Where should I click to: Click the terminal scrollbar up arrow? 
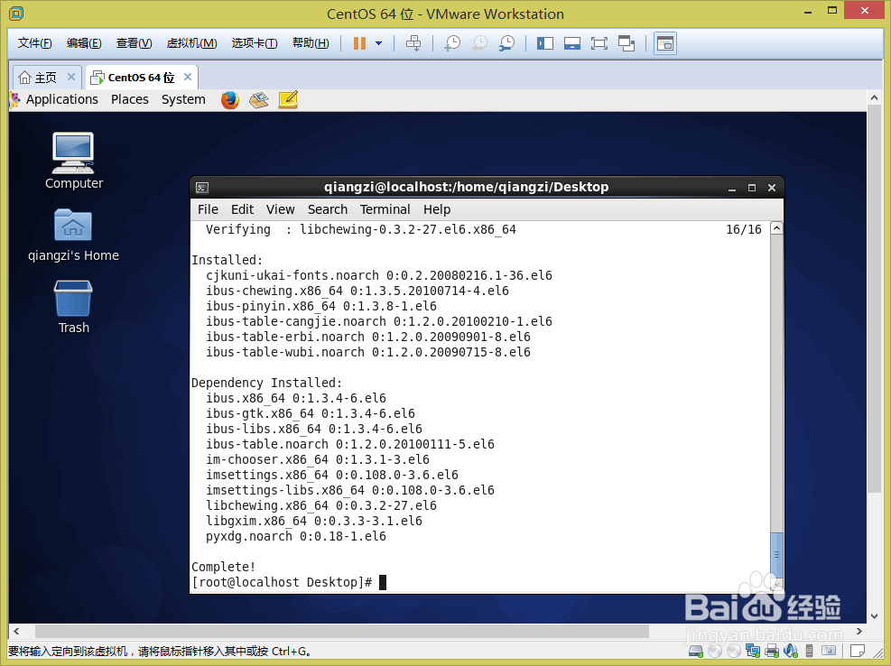pos(776,228)
